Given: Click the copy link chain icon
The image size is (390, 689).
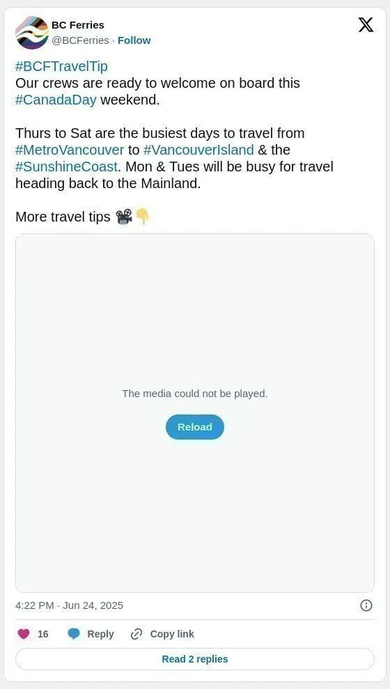Looking at the screenshot, I should 136,634.
